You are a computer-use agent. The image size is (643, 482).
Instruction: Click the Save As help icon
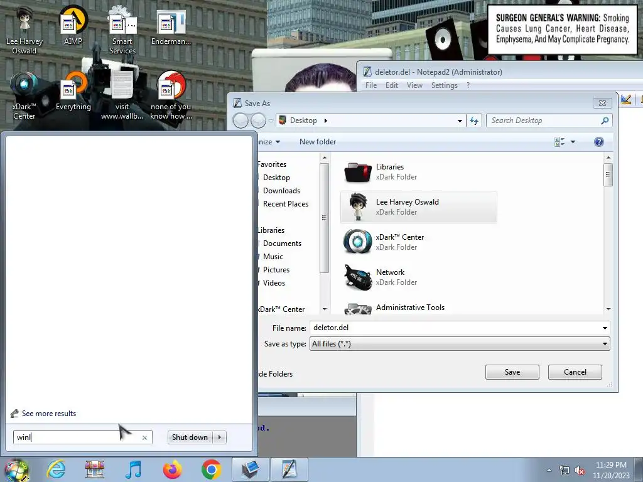tap(598, 142)
